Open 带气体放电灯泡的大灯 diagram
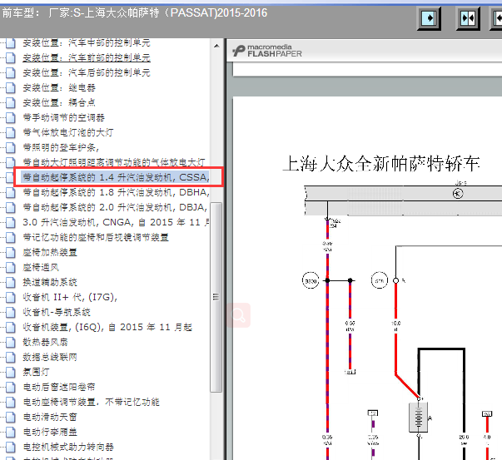Viewport: 502px width, 460px height. pos(68,132)
